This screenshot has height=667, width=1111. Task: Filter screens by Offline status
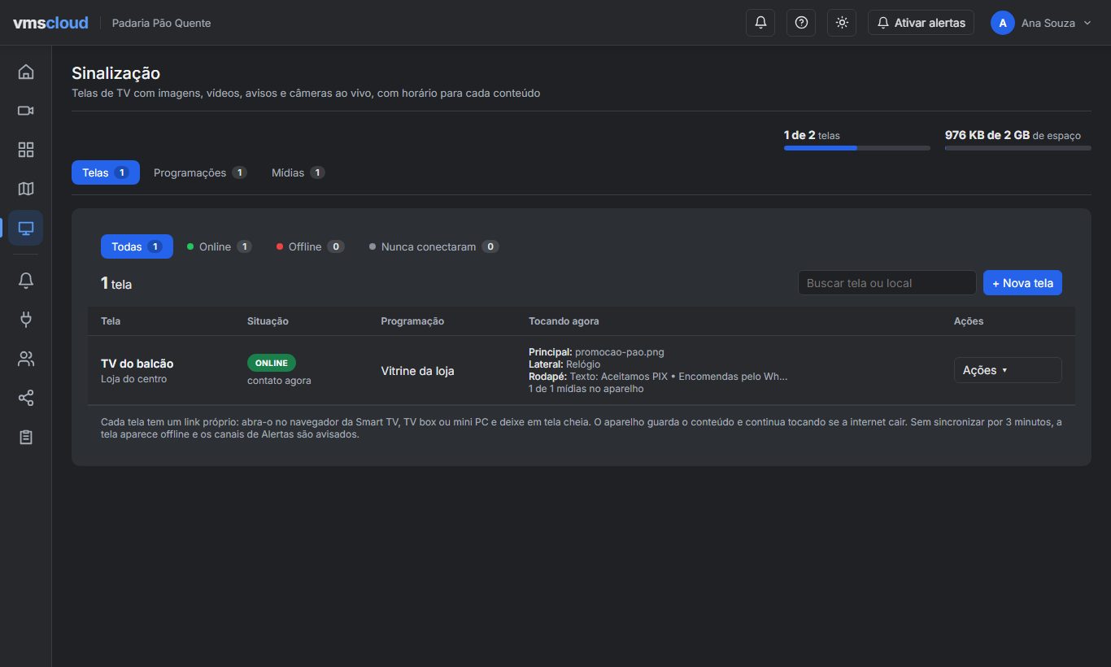pos(310,246)
